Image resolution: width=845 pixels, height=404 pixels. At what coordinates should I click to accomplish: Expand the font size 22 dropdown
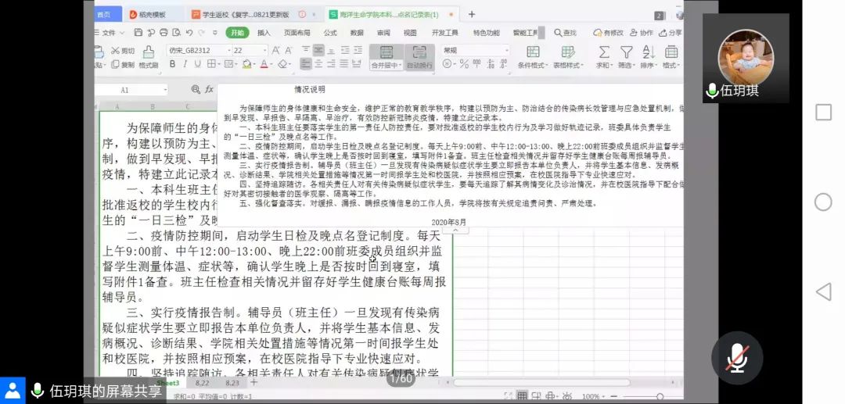pos(264,50)
